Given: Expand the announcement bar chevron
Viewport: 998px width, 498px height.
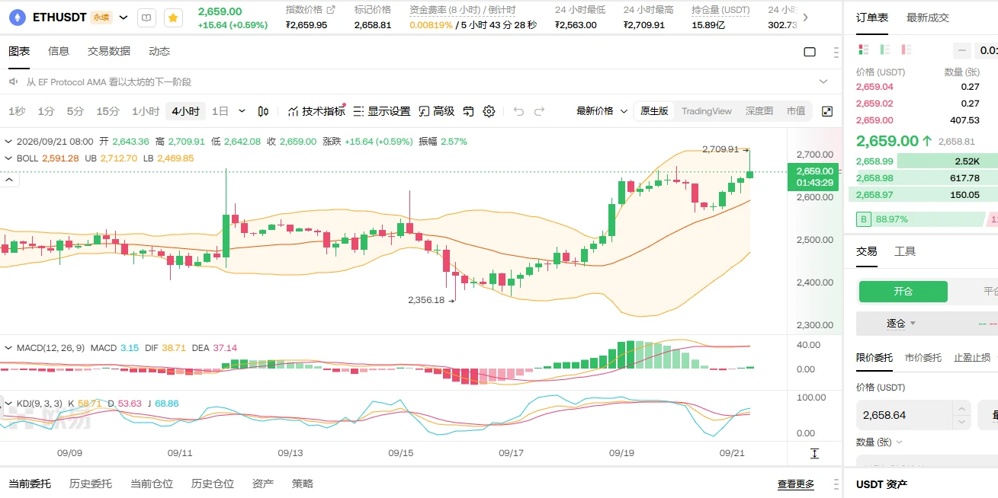Looking at the screenshot, I should [x=823, y=81].
